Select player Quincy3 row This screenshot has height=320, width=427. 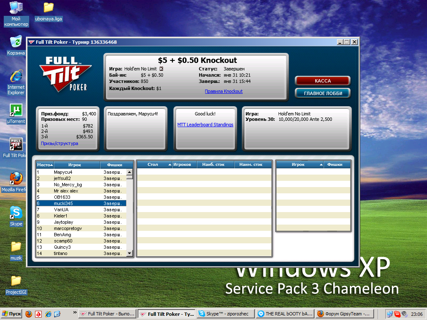tap(81, 247)
